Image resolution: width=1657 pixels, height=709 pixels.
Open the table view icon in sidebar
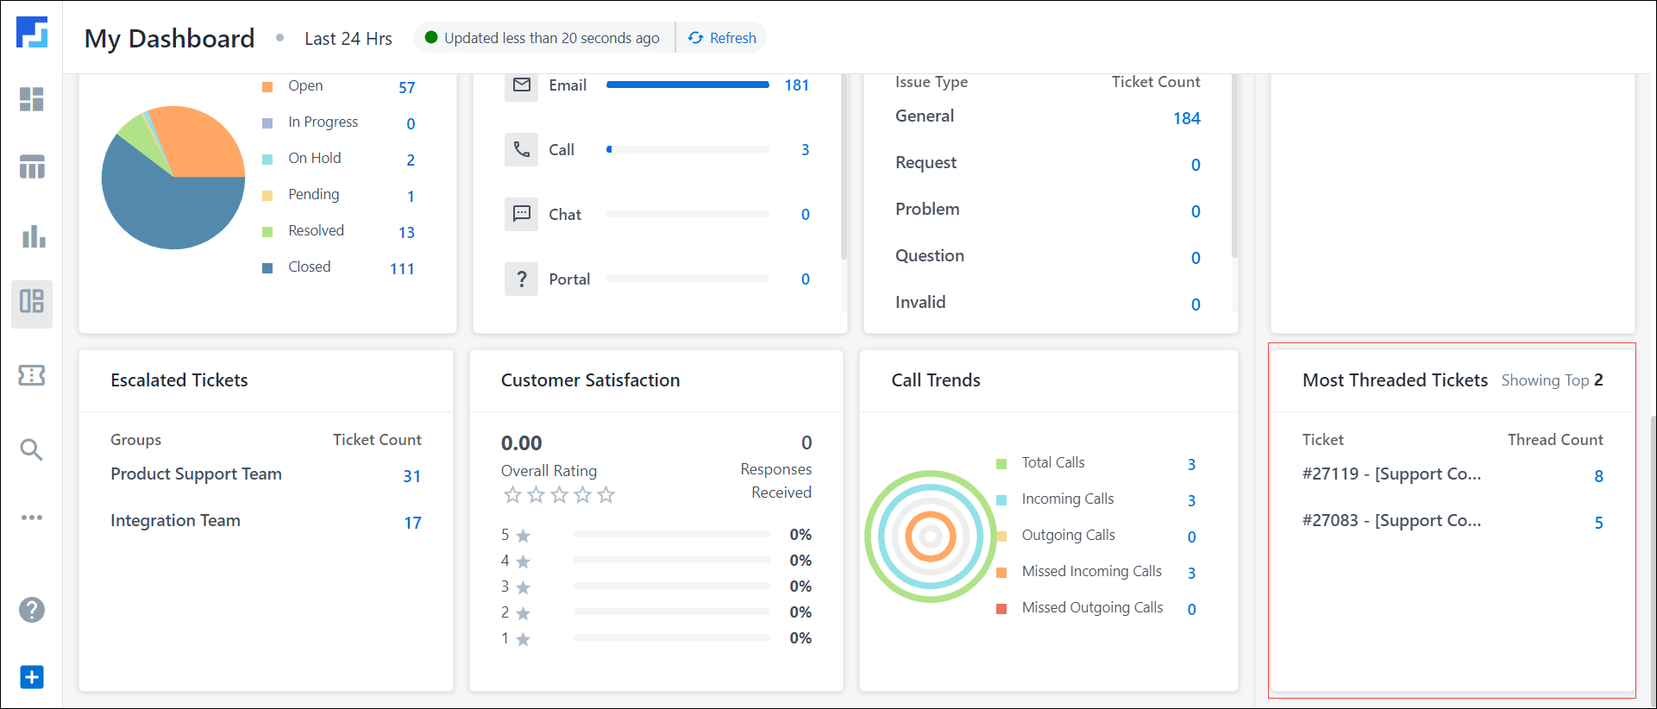[x=32, y=166]
